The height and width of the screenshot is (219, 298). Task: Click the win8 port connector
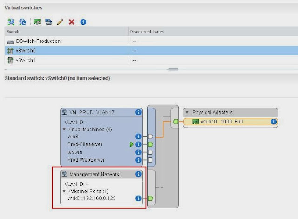[150, 137]
